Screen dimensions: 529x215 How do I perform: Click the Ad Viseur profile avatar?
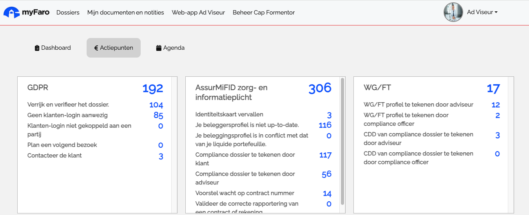[453, 12]
